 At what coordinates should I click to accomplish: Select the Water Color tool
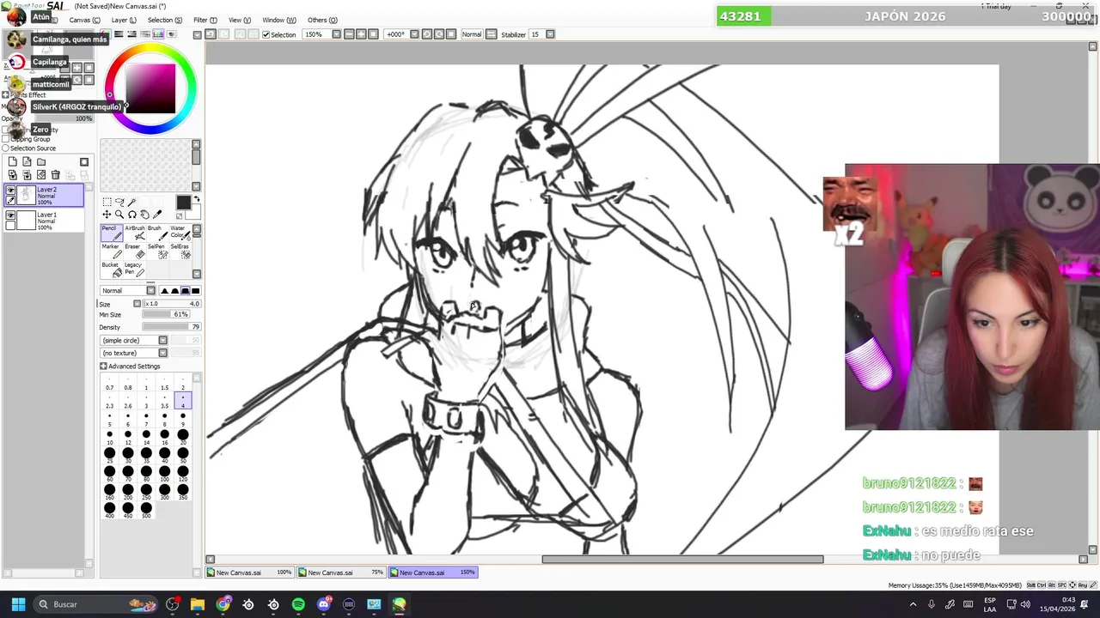pyautogui.click(x=180, y=233)
